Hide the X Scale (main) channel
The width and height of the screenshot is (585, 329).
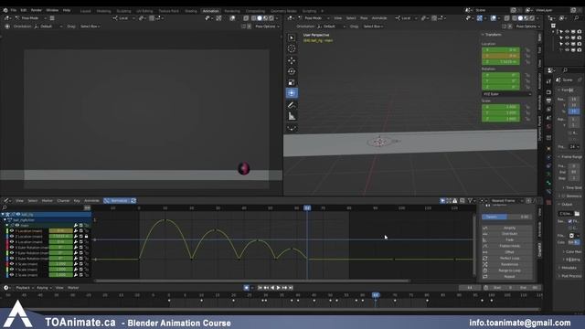12,264
